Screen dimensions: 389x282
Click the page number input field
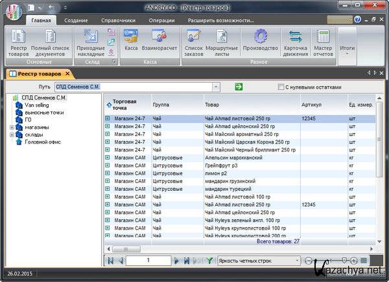[148, 261]
